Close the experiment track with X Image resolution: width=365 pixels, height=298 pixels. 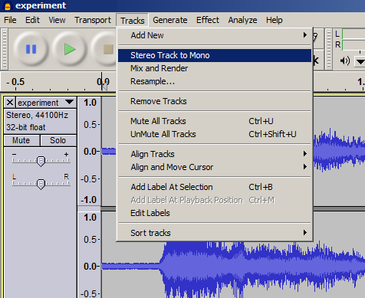pyautogui.click(x=10, y=103)
